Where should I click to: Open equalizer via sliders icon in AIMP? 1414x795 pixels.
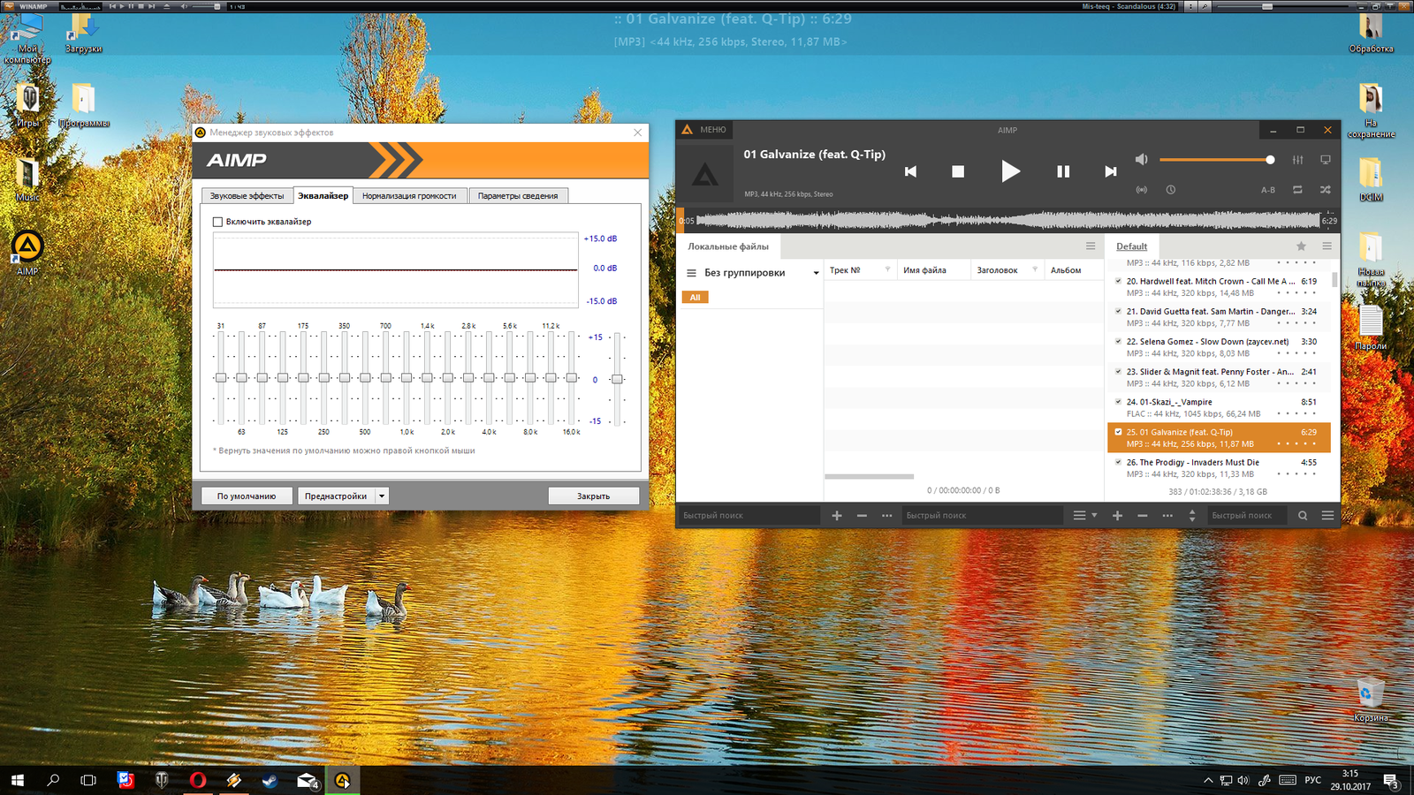1297,160
